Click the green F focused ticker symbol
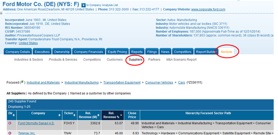This screenshot has height=135, width=278. (22, 82)
